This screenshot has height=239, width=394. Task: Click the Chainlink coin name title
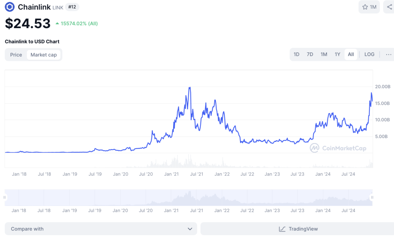point(34,7)
